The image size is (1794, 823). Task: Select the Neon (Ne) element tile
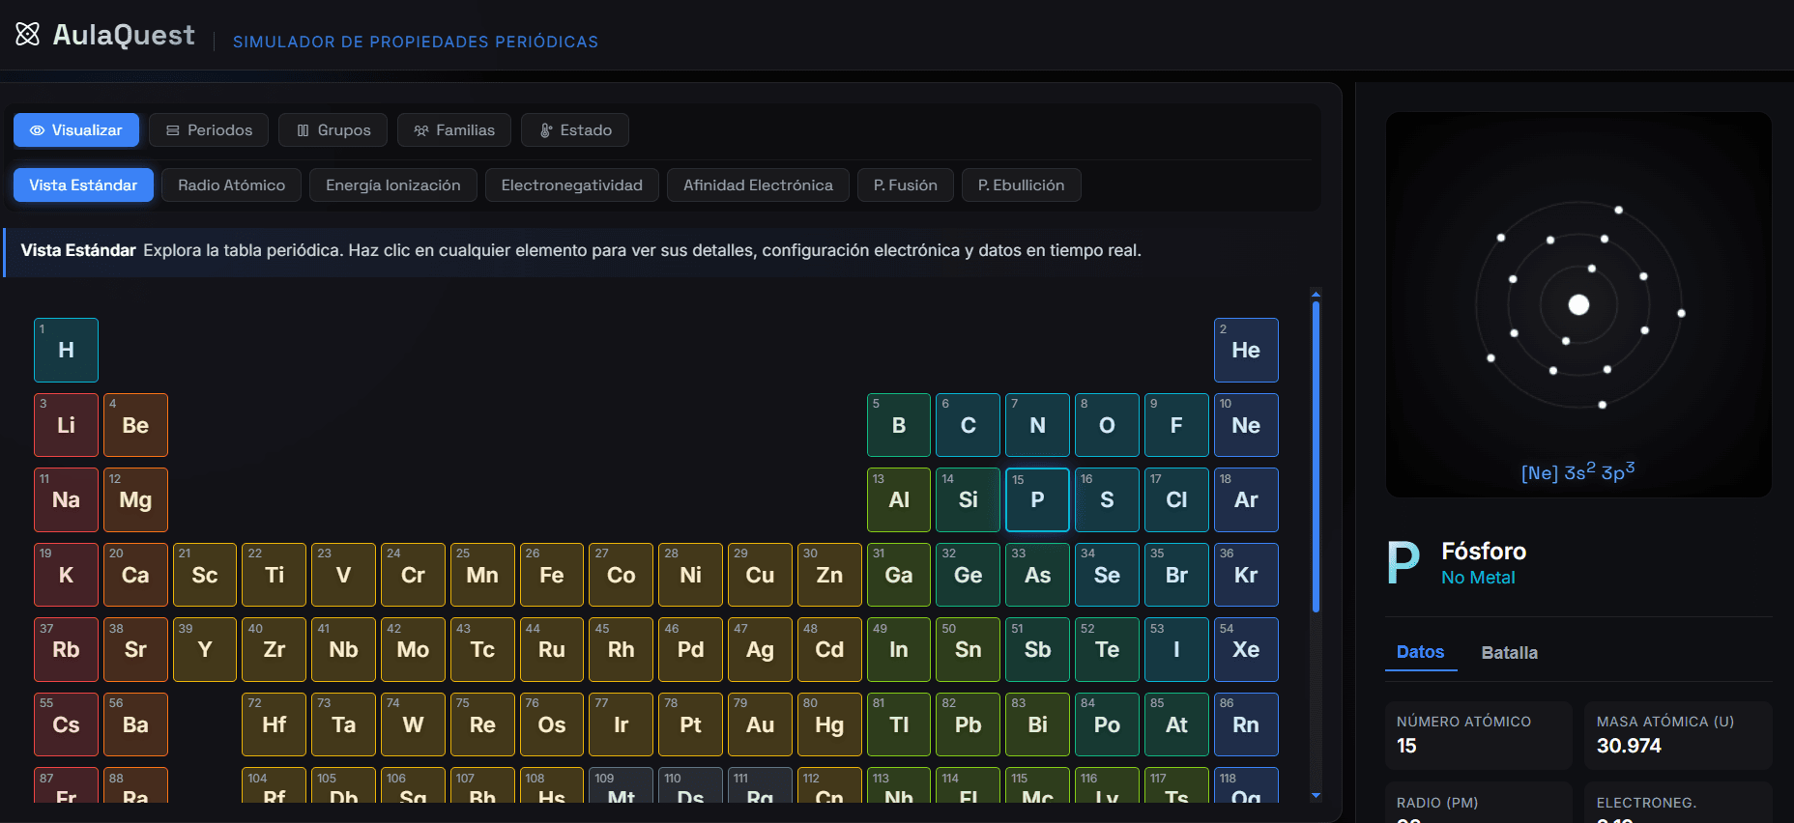click(x=1246, y=425)
